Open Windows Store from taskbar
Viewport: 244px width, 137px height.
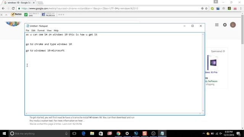click(101, 134)
